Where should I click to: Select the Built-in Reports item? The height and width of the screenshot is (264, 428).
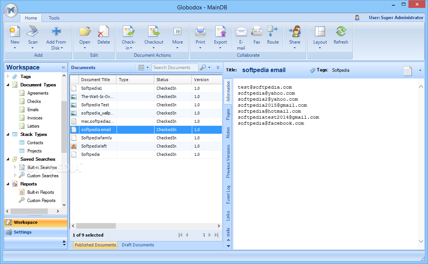pos(41,192)
